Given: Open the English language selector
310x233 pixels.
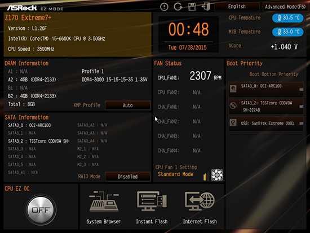Looking at the screenshot, I should pyautogui.click(x=237, y=7).
